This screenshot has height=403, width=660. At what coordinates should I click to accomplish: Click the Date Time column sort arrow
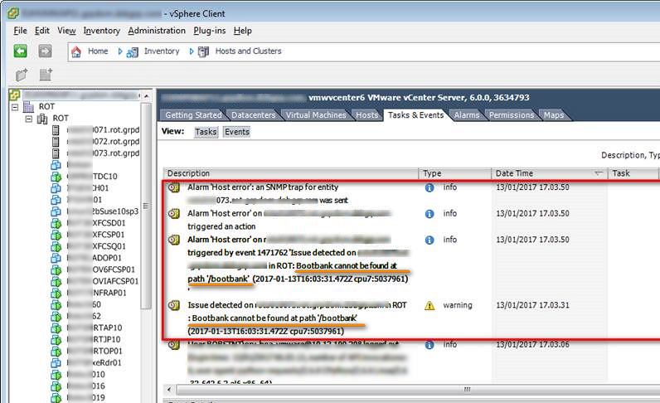click(x=599, y=173)
